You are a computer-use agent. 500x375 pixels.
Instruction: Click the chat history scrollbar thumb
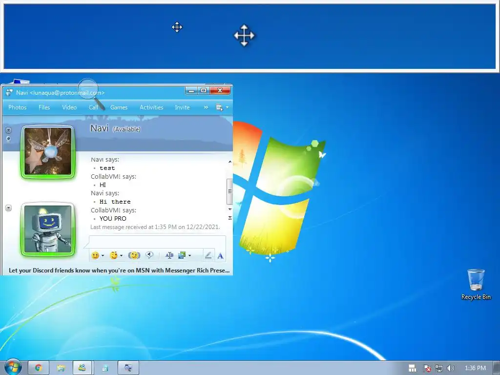[229, 191]
